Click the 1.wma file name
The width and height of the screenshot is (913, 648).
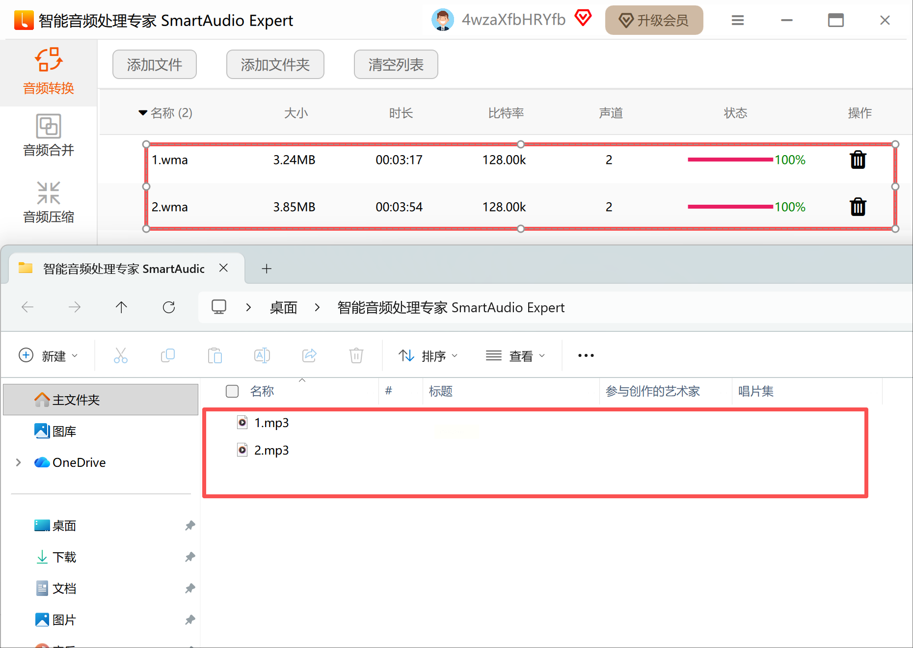pyautogui.click(x=170, y=160)
